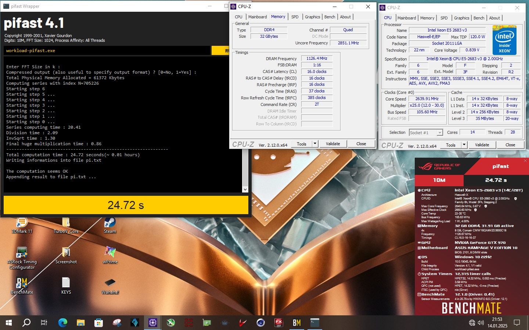Open the network globe tray icon
This screenshot has width=529, height=330.
[472, 323]
